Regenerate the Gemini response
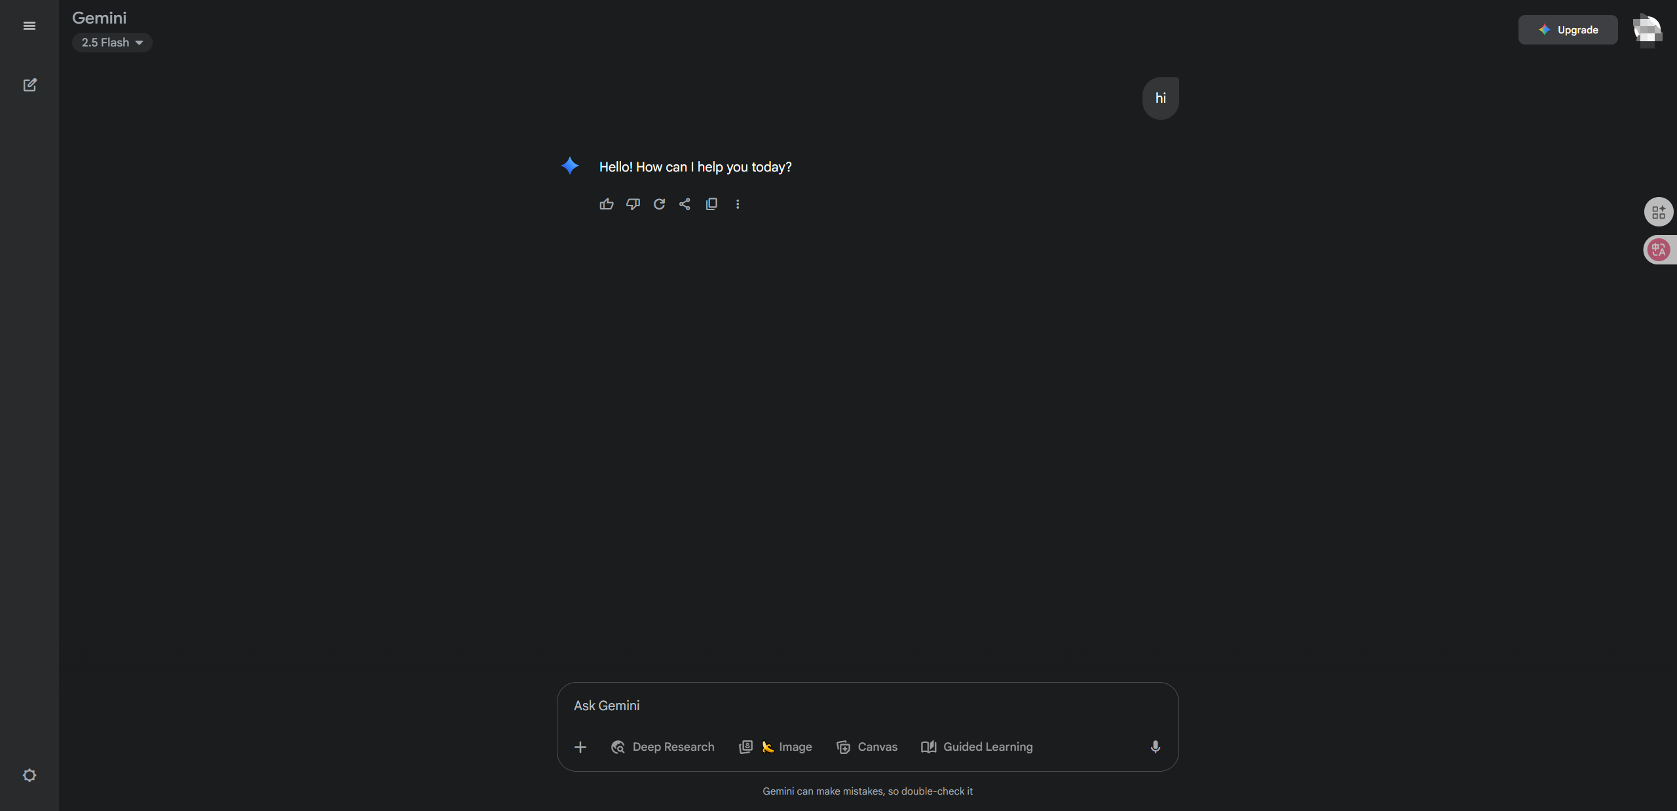This screenshot has width=1677, height=811. [658, 204]
